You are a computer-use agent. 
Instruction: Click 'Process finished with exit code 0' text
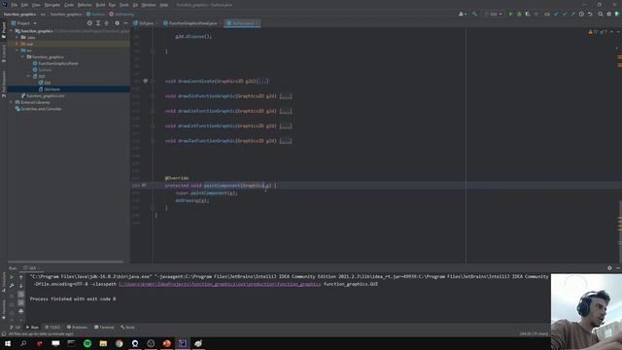pyautogui.click(x=73, y=298)
